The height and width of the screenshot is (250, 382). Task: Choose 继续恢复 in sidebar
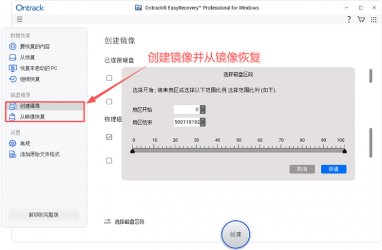[x=24, y=79]
